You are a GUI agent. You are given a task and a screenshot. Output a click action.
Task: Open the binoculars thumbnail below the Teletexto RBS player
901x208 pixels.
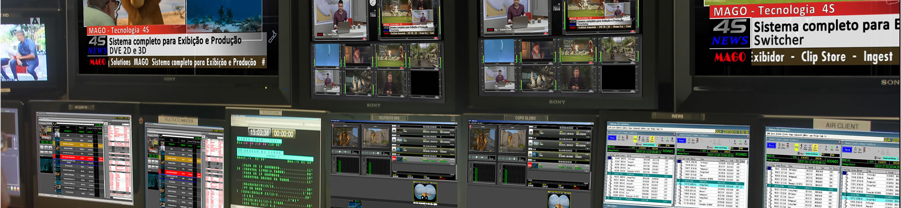425,191
